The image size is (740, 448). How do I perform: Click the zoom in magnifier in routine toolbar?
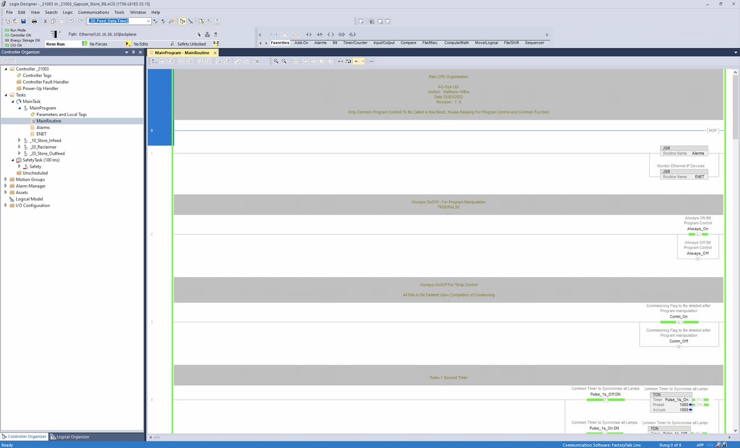pyautogui.click(x=276, y=61)
